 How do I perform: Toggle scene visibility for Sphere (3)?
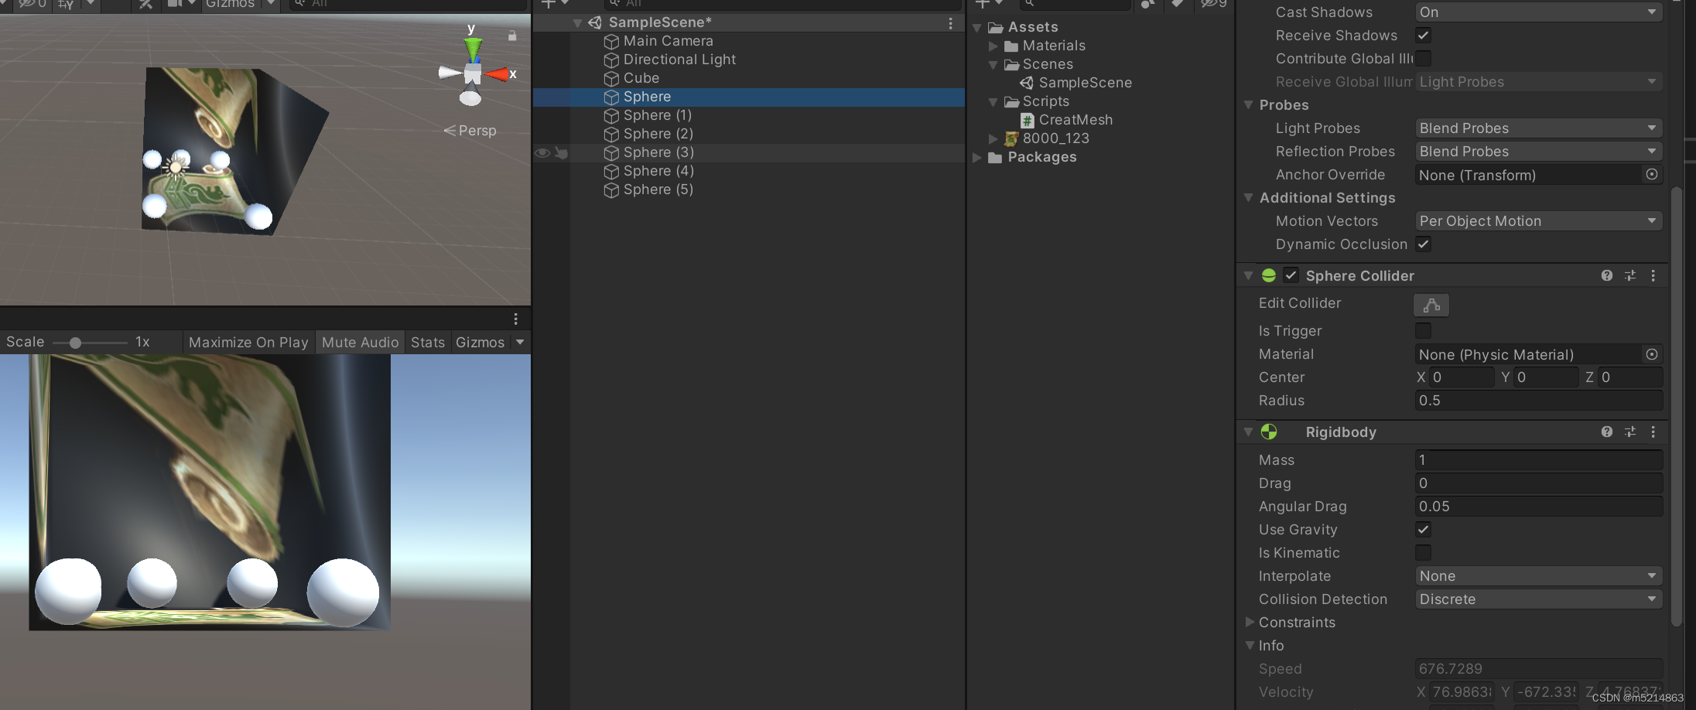point(541,152)
